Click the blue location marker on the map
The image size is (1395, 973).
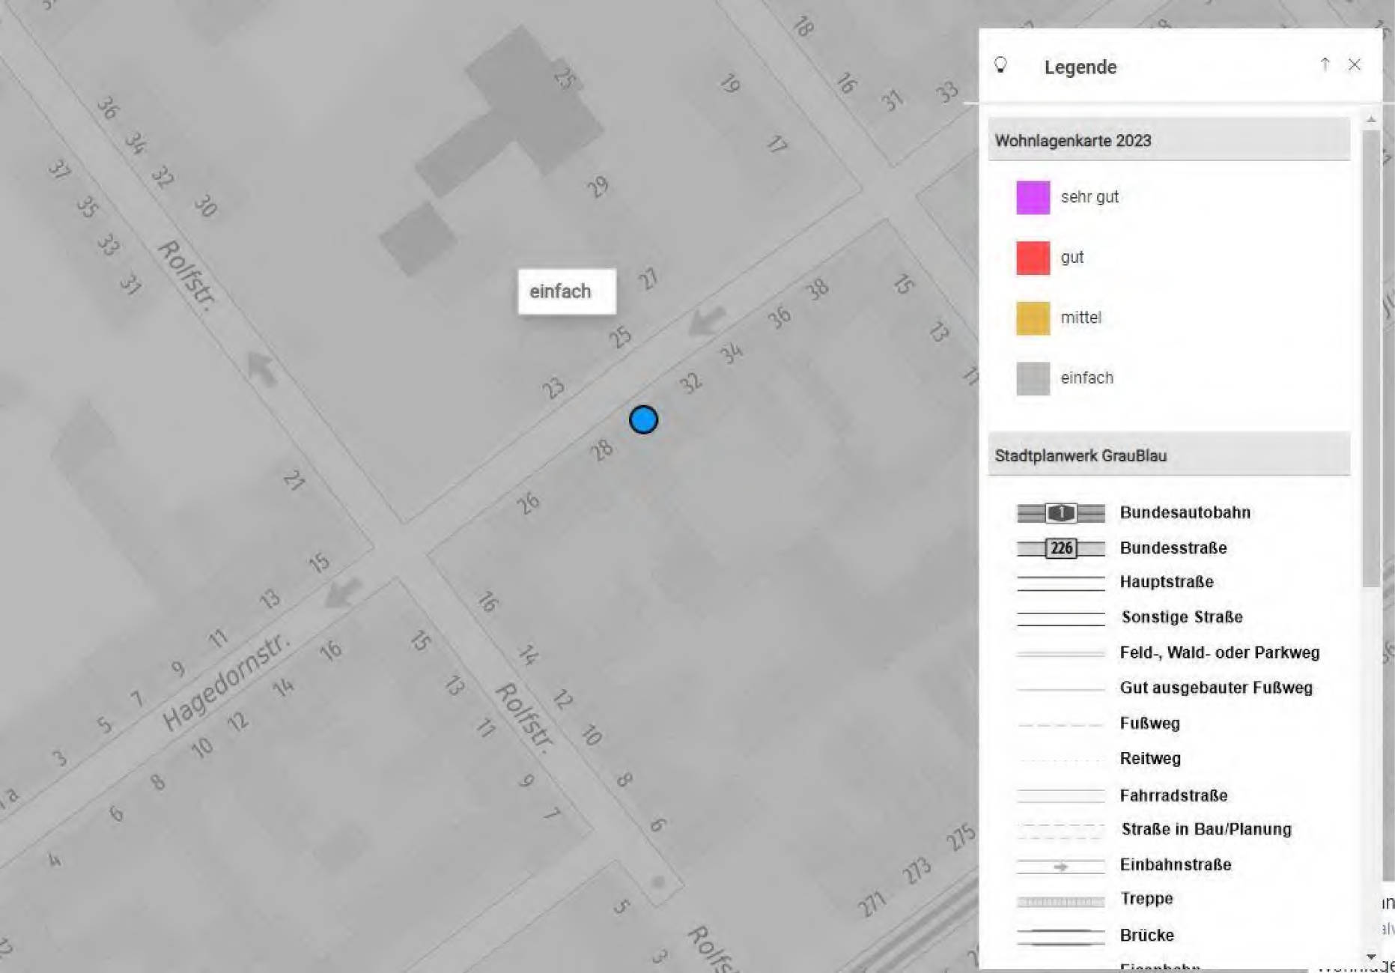(643, 419)
